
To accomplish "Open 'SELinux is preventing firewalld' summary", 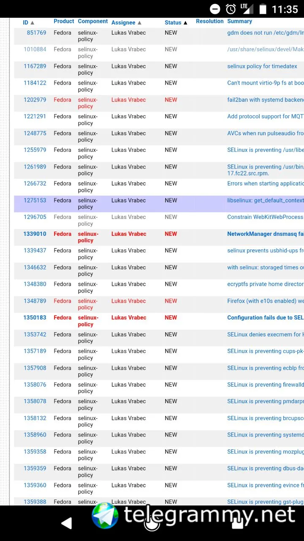I will coord(266,385).
